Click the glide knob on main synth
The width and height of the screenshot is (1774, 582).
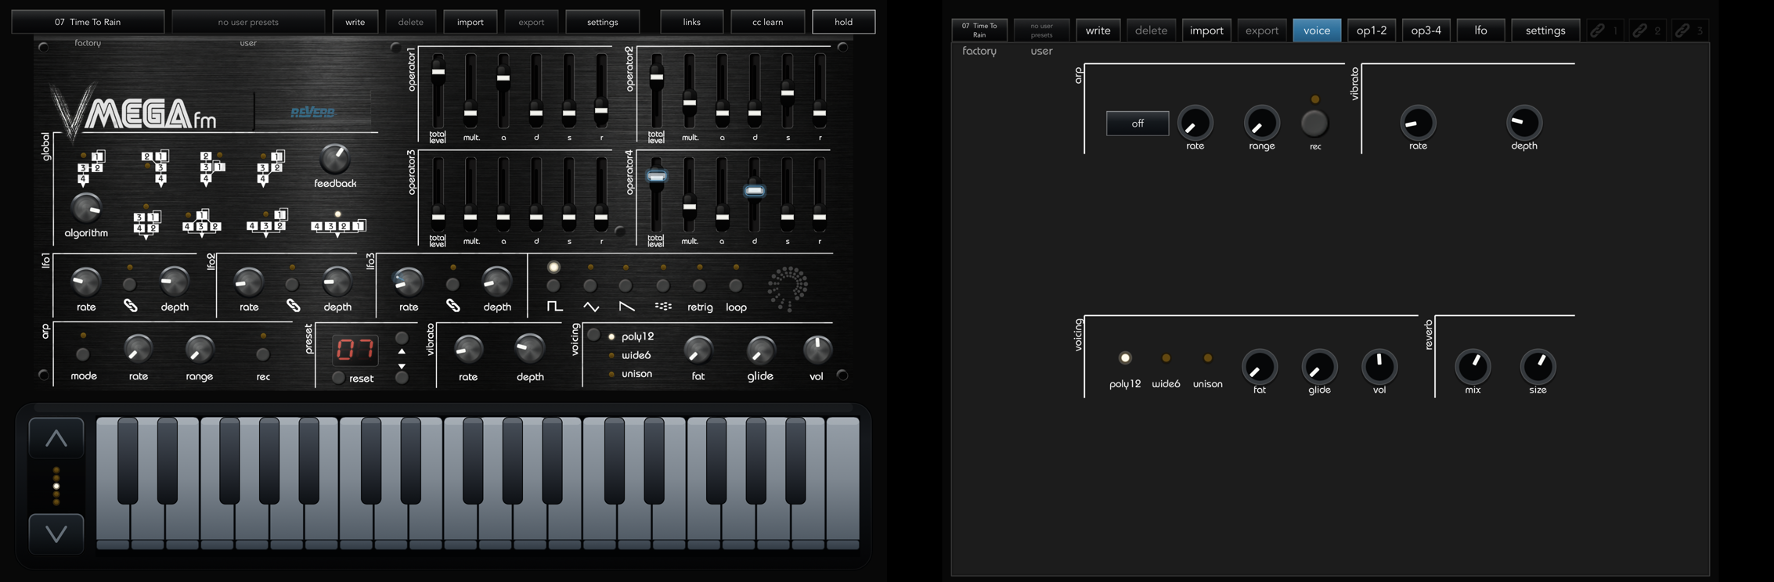pyautogui.click(x=760, y=350)
